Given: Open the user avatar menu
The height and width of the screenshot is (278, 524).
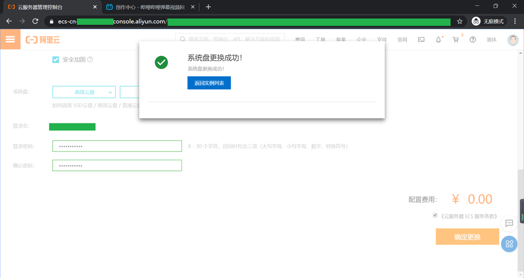Looking at the screenshot, I should [x=513, y=40].
